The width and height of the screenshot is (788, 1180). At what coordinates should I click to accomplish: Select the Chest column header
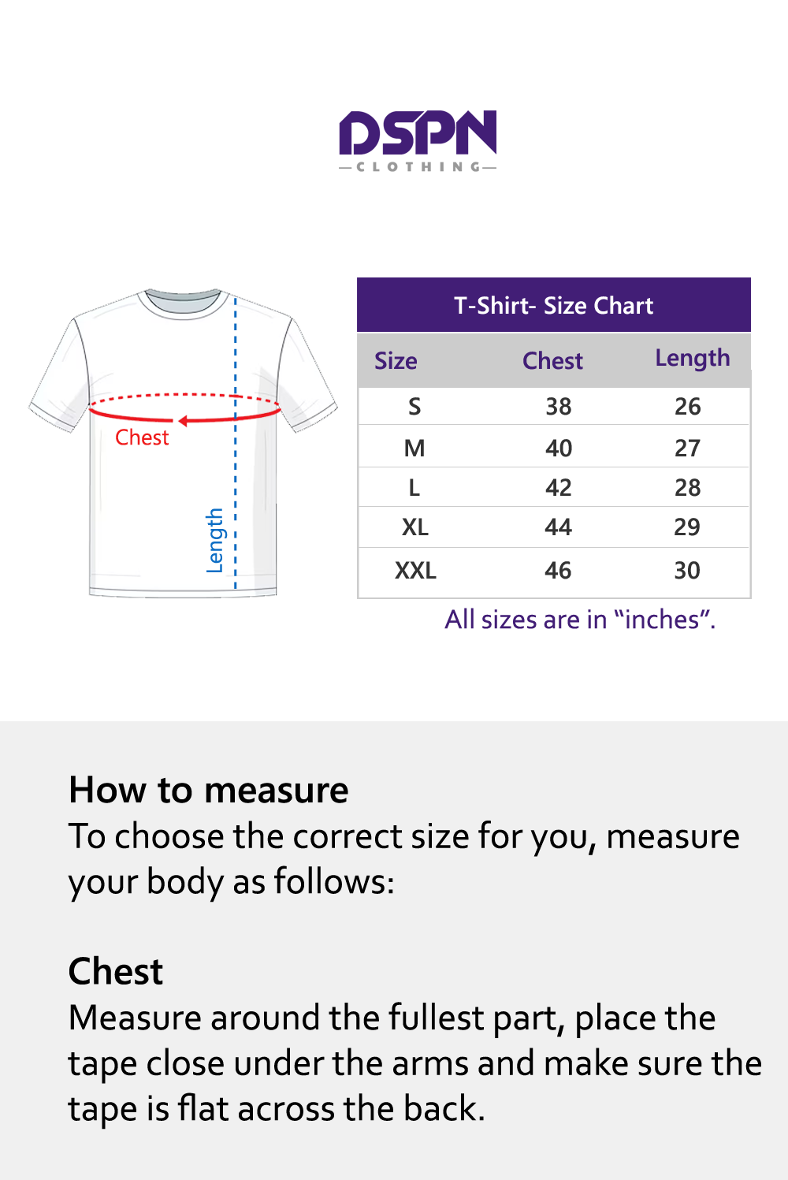pos(552,361)
